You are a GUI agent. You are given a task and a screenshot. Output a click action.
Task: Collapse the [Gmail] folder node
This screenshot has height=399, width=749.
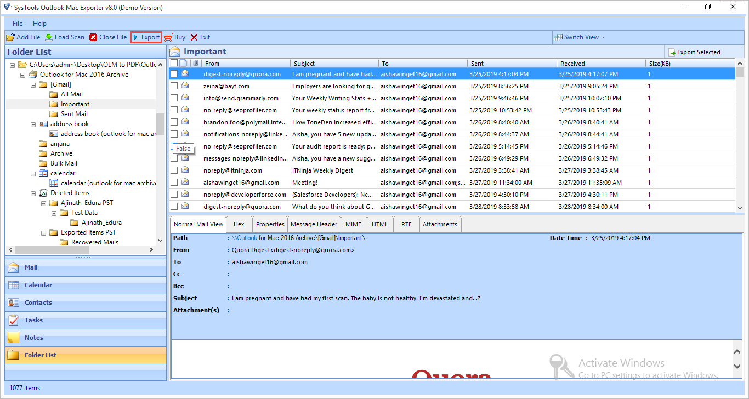[32, 84]
